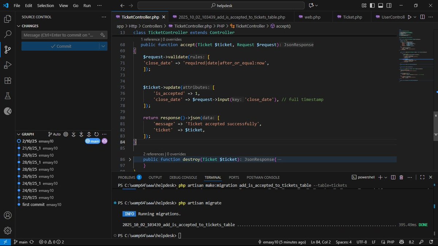Click the Commit button
The width and height of the screenshot is (438, 246).
tap(61, 46)
